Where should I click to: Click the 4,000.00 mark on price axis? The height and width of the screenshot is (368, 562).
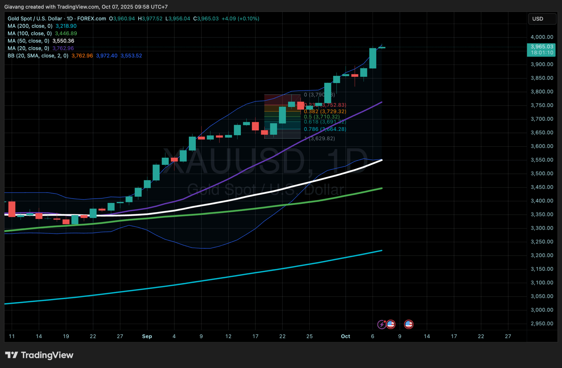pyautogui.click(x=542, y=37)
